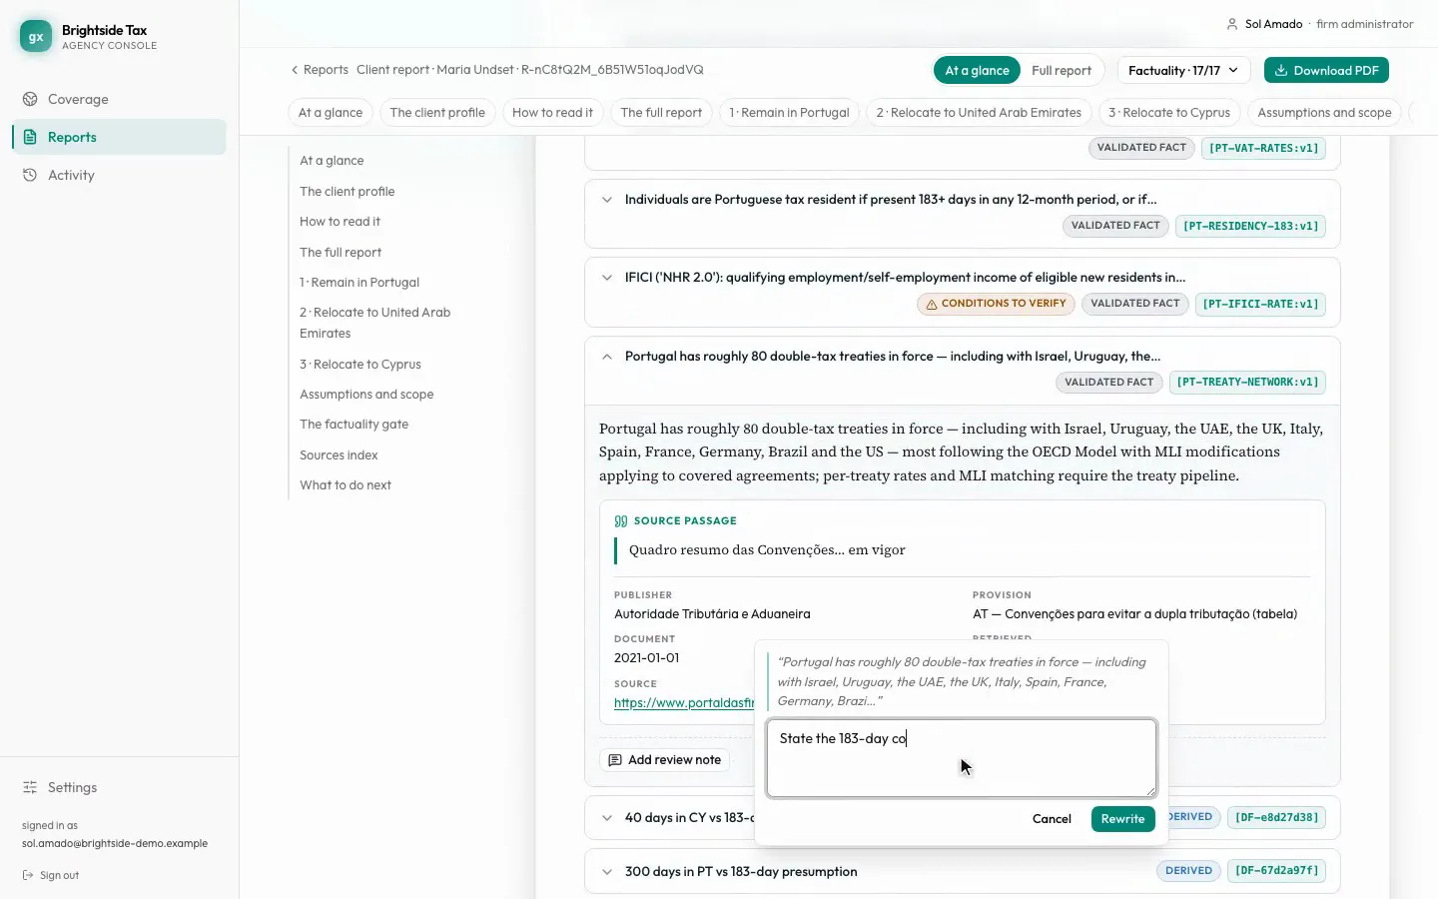Cancel the rewrite popup
Screen dimensions: 1438x899
pyautogui.click(x=1052, y=819)
